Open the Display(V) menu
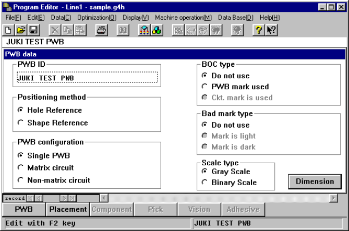This screenshot has height=231, width=349. [x=136, y=18]
